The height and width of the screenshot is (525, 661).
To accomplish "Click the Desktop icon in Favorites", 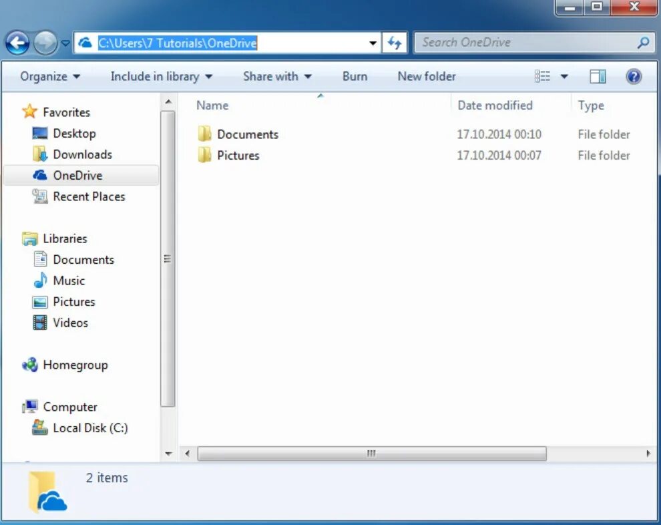I will coord(40,133).
